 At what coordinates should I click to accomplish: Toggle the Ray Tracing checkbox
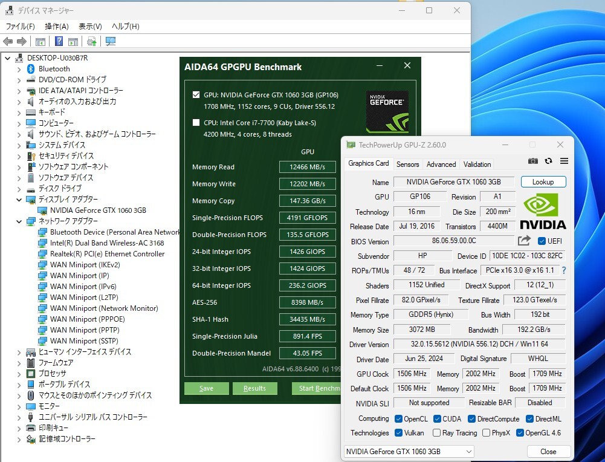click(437, 432)
